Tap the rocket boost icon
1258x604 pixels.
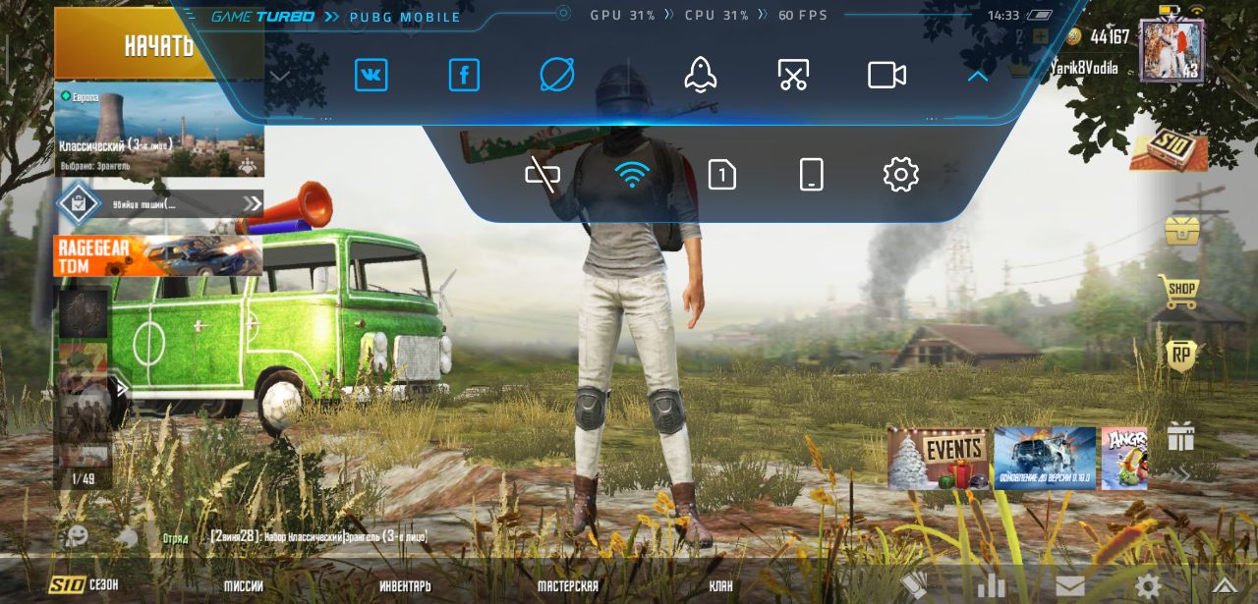coord(700,76)
